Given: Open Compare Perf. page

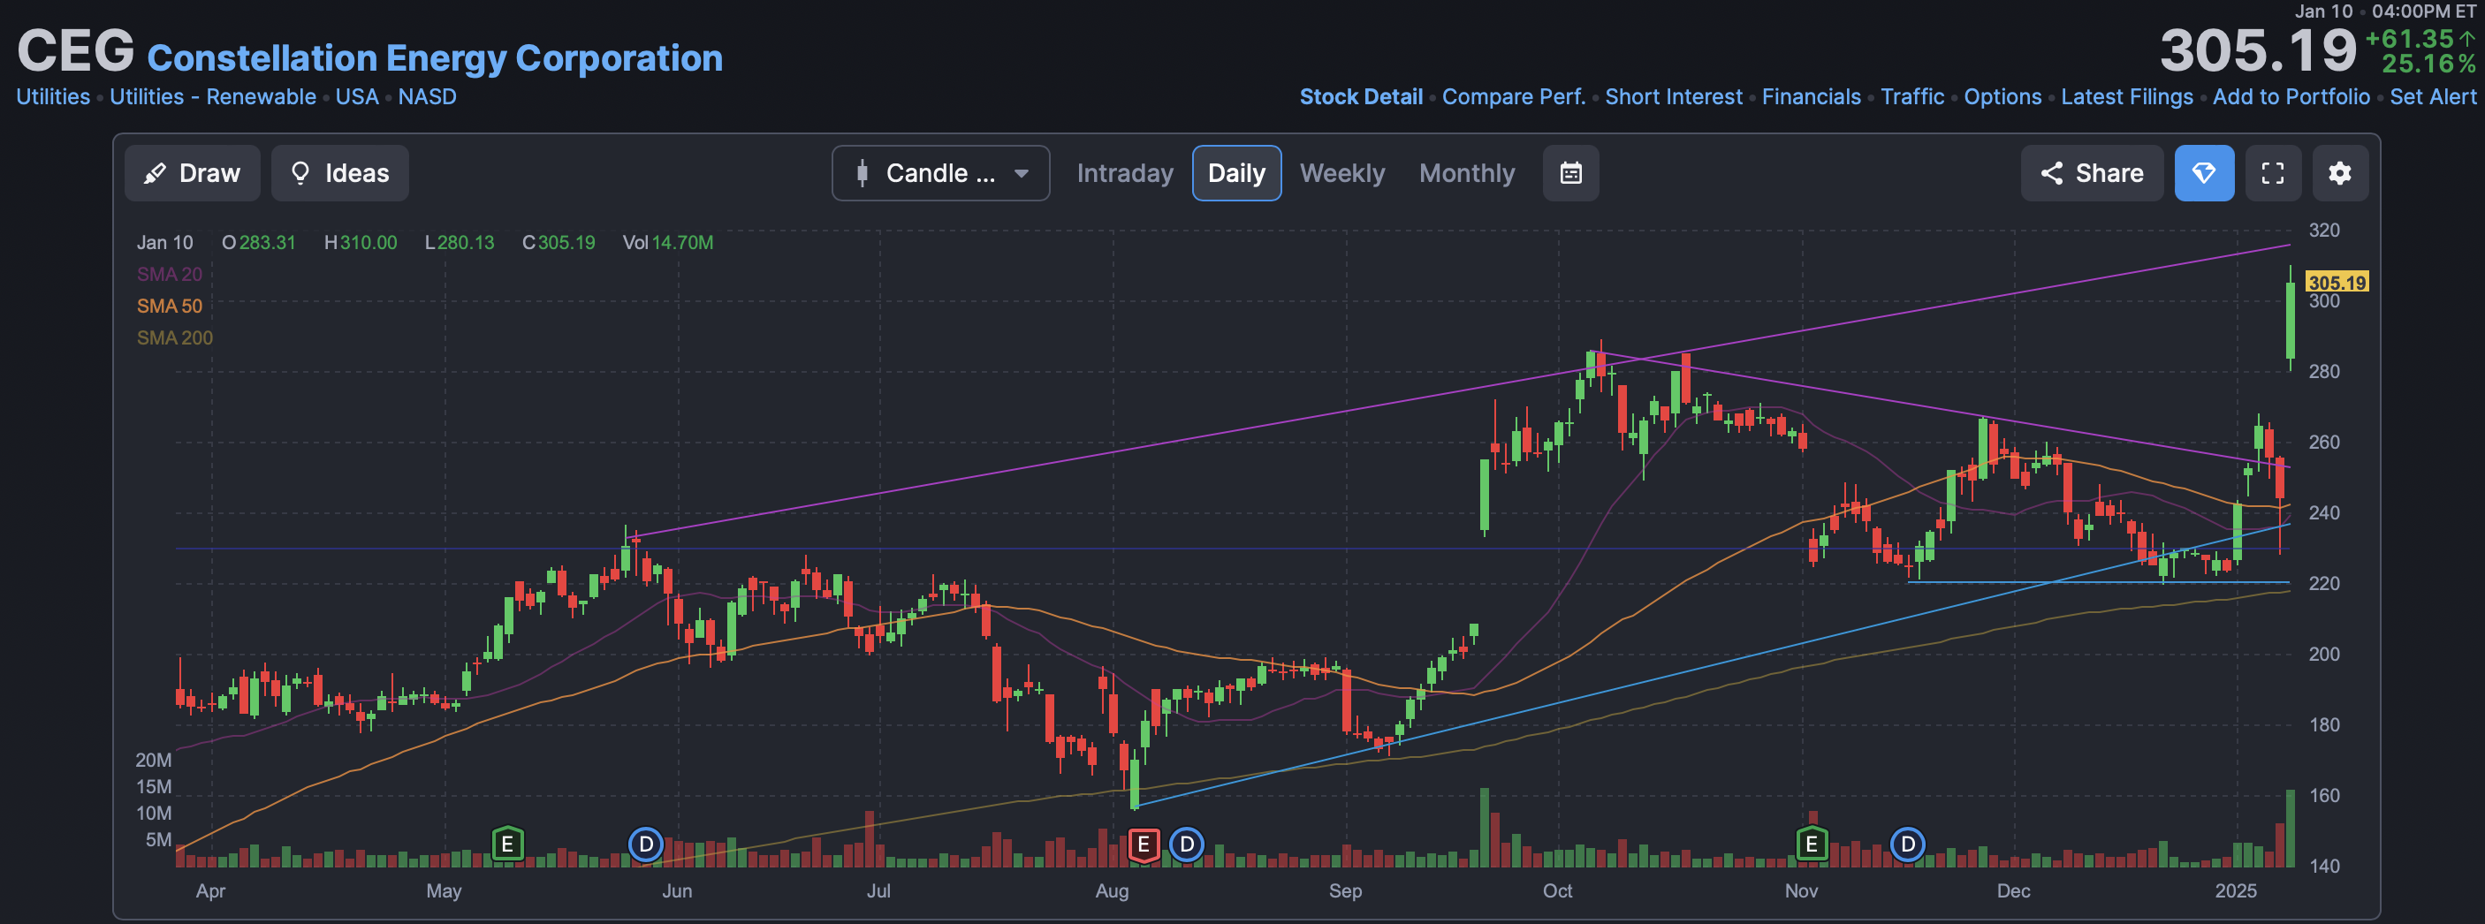Looking at the screenshot, I should coord(1513,96).
